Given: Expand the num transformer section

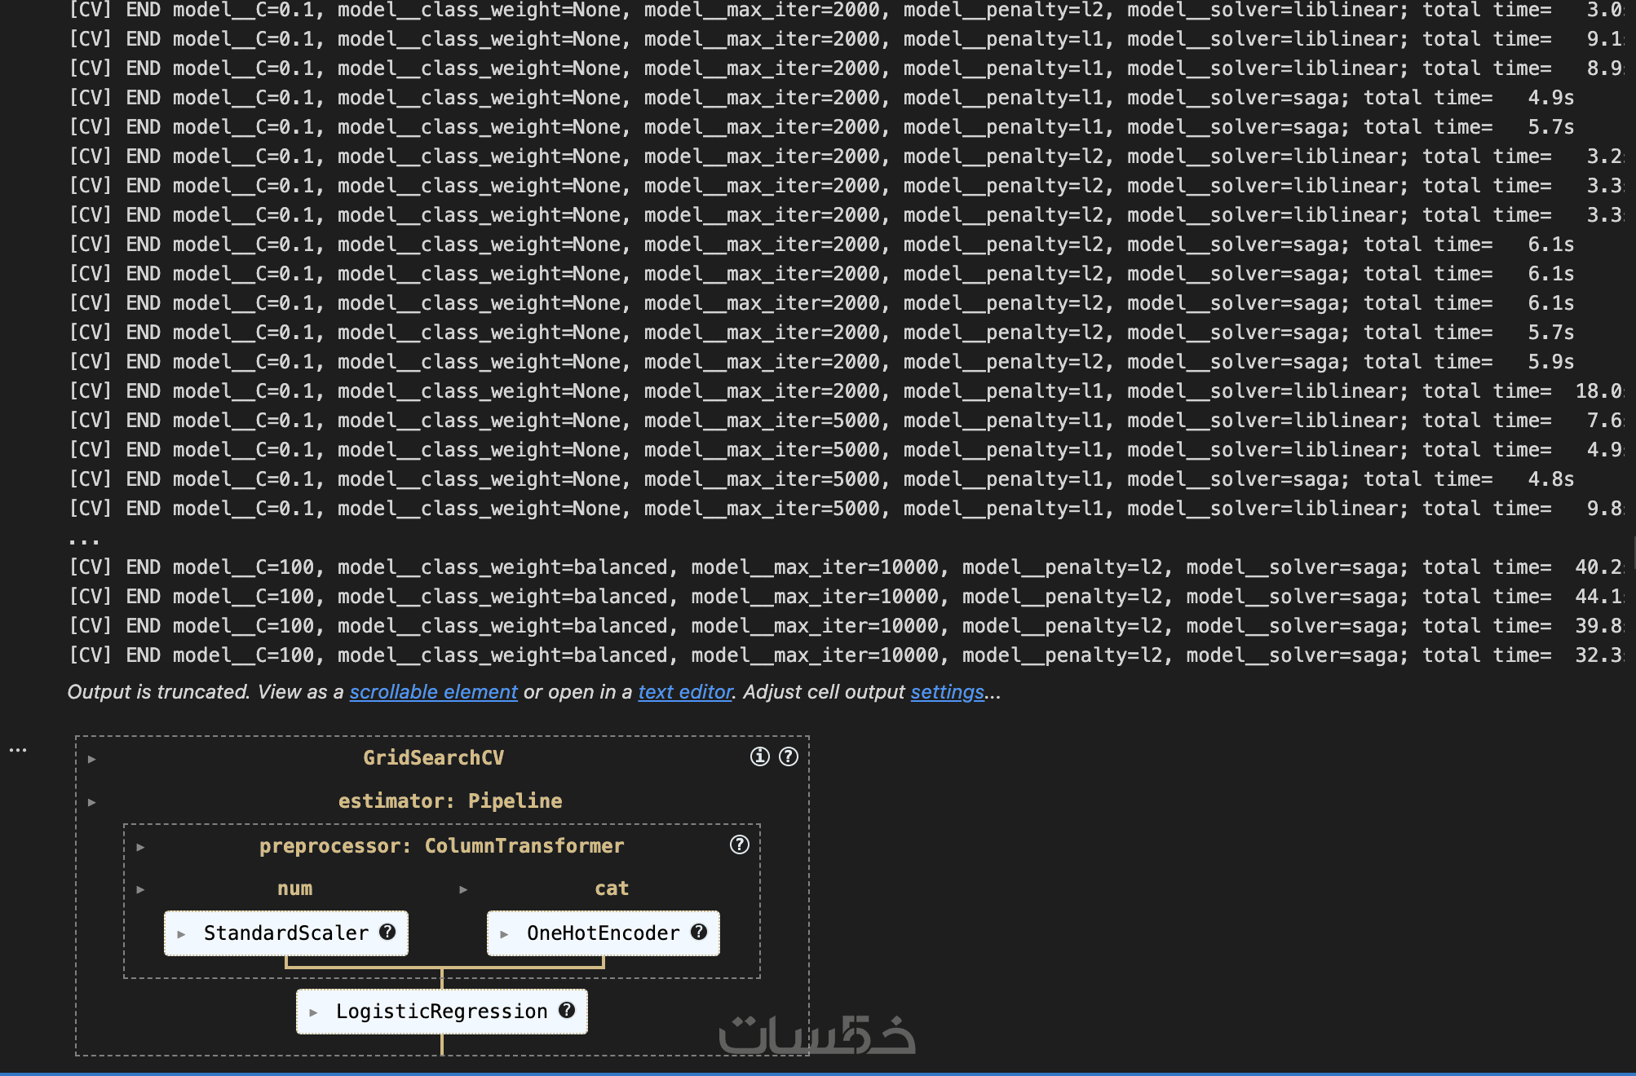Looking at the screenshot, I should (141, 889).
